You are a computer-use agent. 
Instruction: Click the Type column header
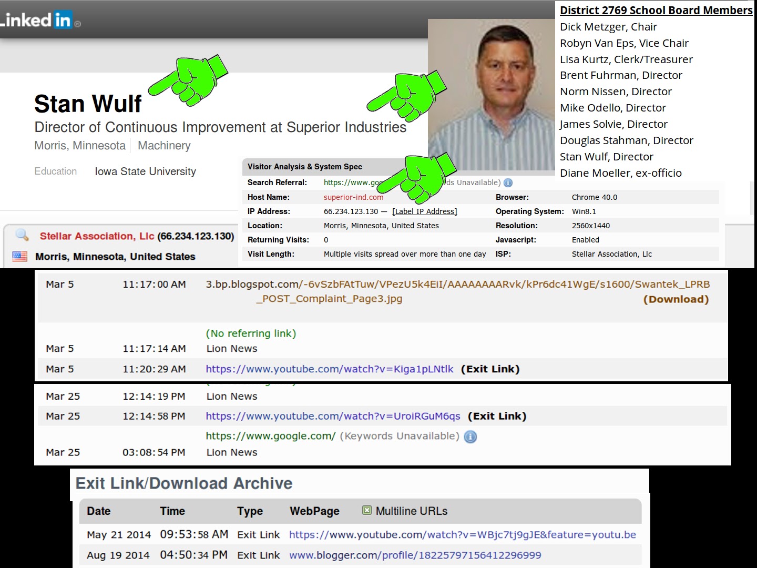250,511
